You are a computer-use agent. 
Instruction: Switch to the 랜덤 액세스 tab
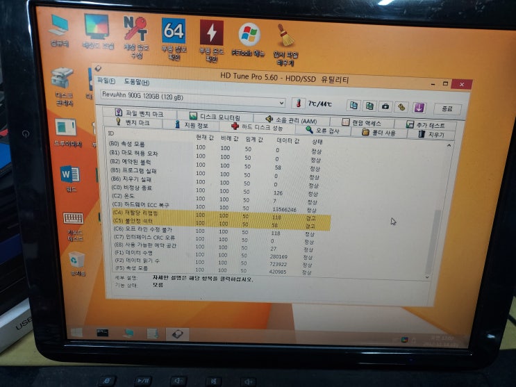tap(362, 123)
